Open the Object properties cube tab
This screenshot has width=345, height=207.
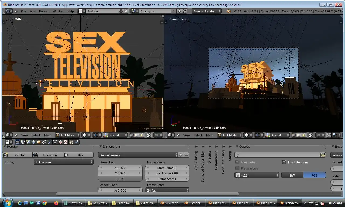coord(39,142)
